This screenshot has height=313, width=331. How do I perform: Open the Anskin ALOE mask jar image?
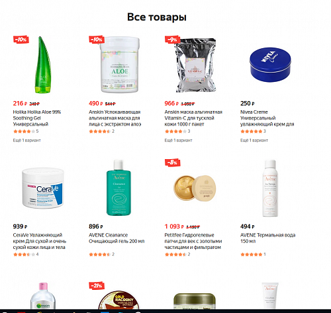[x=120, y=65]
